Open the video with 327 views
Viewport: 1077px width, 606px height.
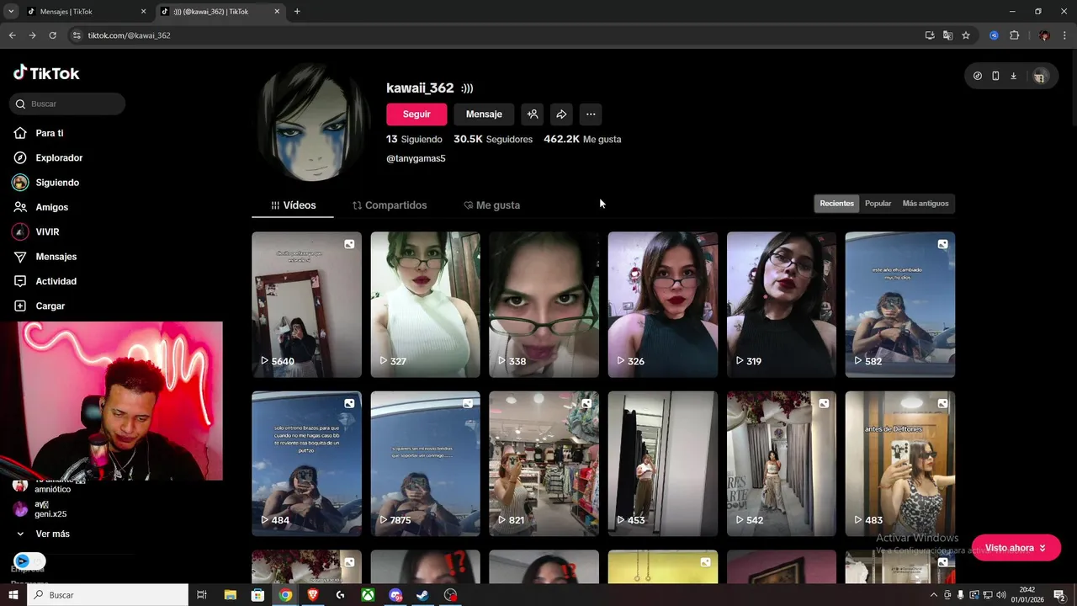(425, 305)
